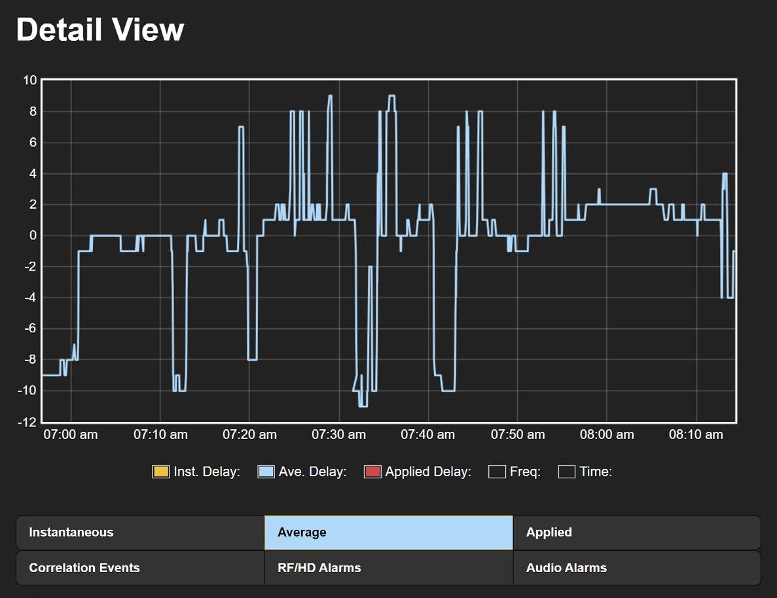Viewport: 777px width, 598px height.
Task: Click the 10 value on the y-axis
Action: [x=29, y=80]
